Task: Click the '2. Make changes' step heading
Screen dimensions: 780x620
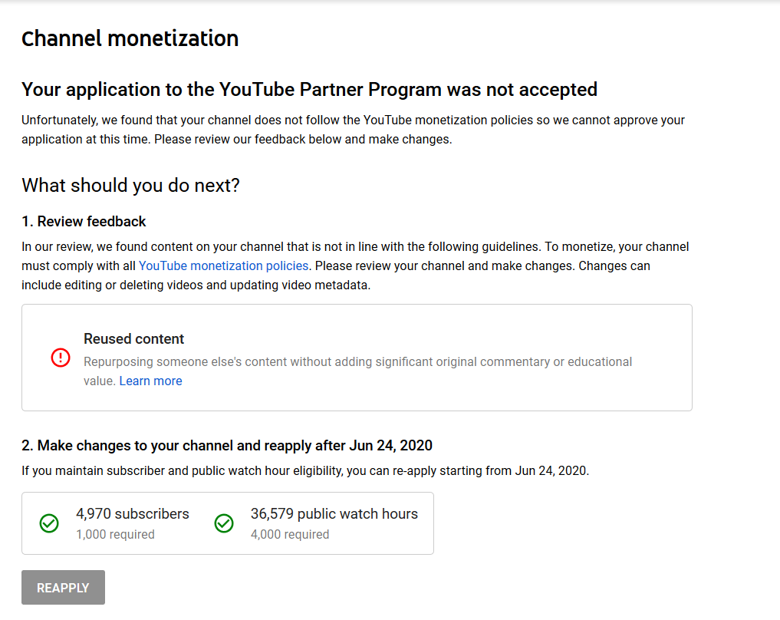Action: click(227, 445)
